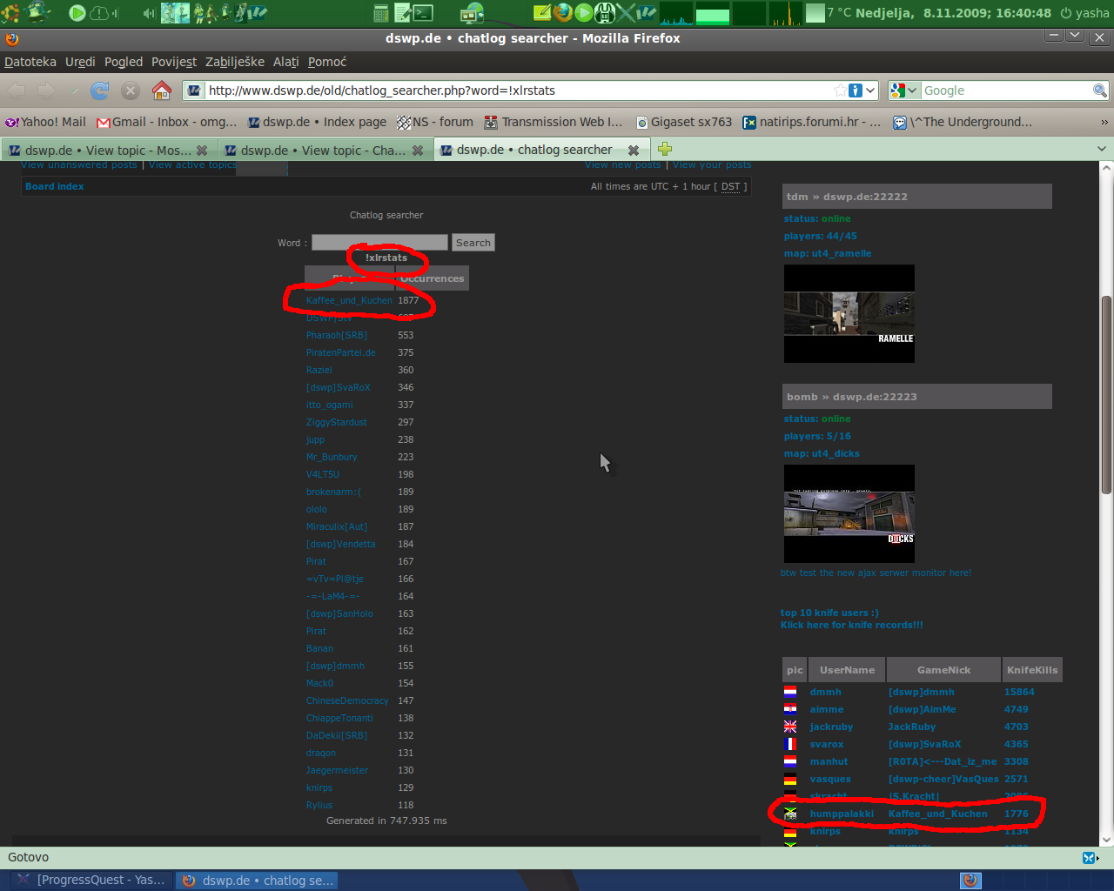Click the Word search input field

379,243
